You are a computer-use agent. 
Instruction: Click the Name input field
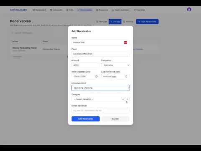pyautogui.click(x=100, y=42)
